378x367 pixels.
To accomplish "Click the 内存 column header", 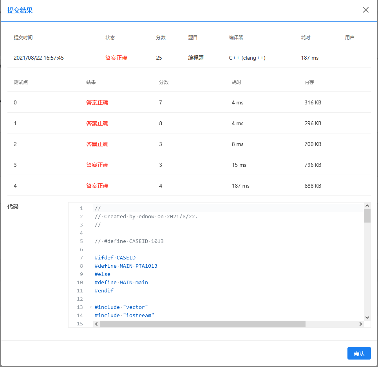I will coord(309,82).
